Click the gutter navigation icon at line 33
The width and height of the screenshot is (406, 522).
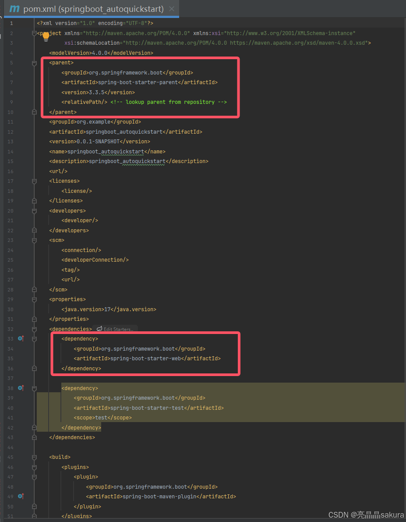click(x=21, y=338)
